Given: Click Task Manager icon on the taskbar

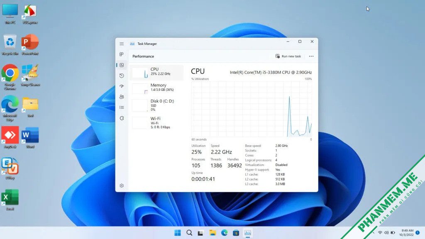Looking at the screenshot, I should [x=247, y=233].
